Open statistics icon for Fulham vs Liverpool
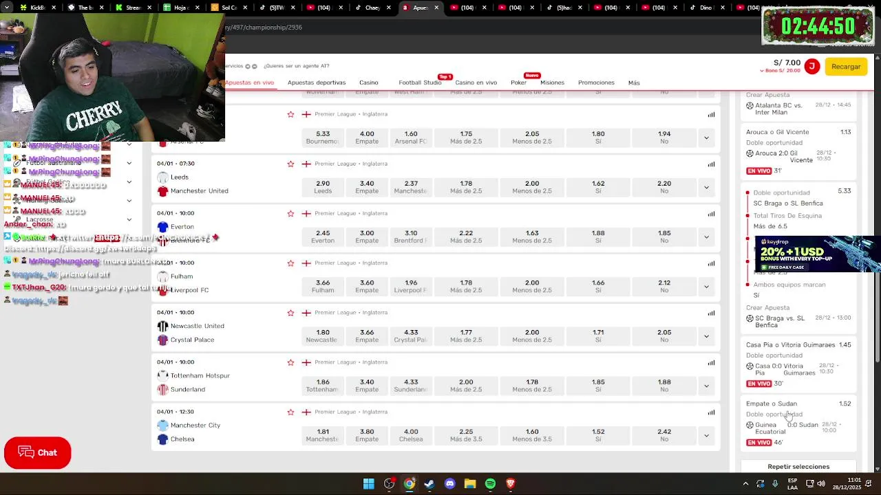881x495 pixels. (711, 263)
